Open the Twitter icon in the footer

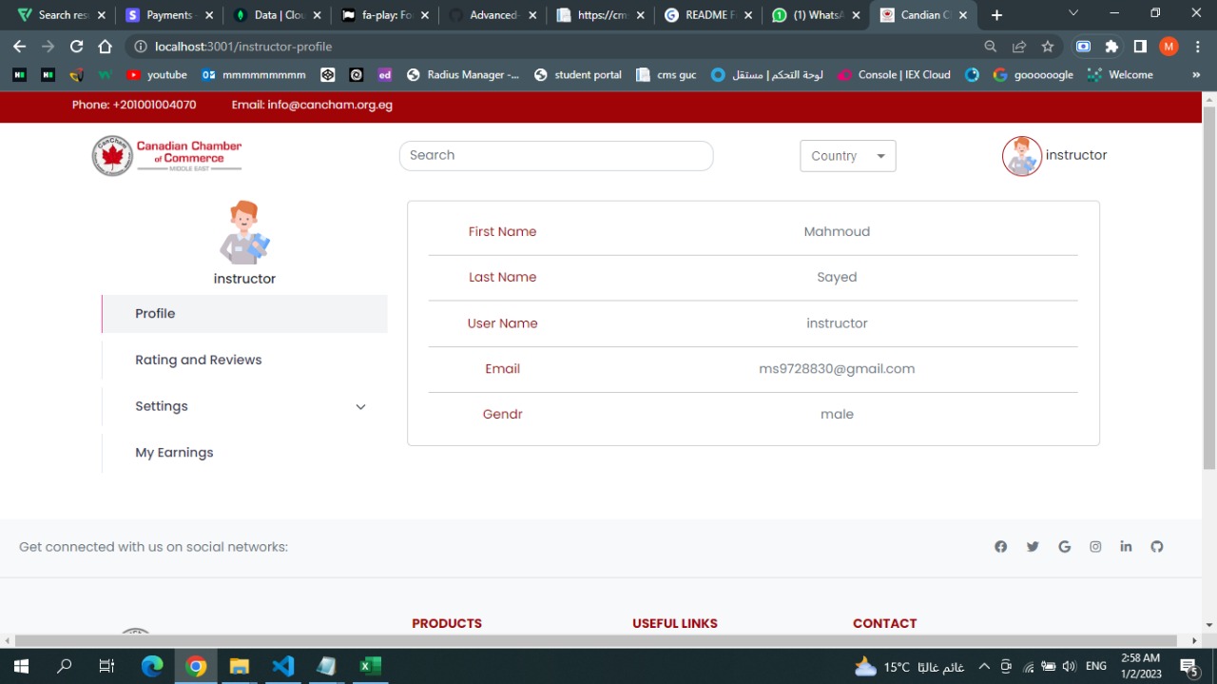(x=1033, y=546)
